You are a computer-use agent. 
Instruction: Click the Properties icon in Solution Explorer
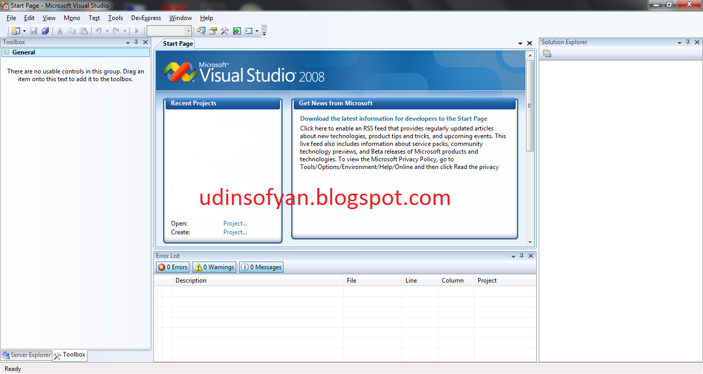pos(547,53)
